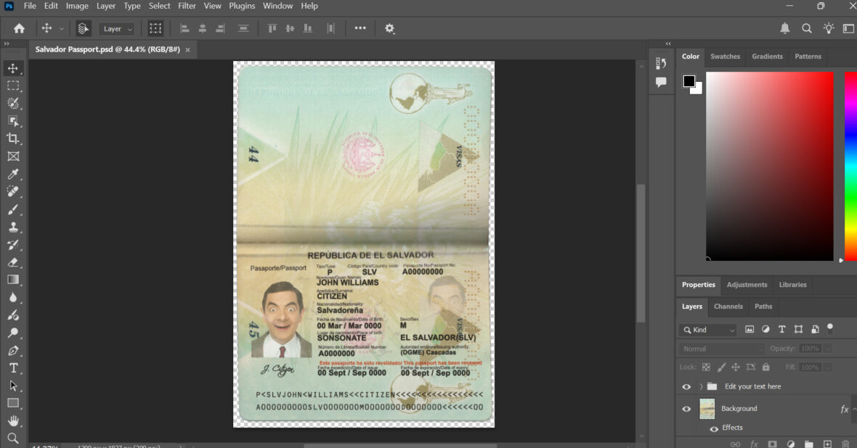Select the Move tool in the toolbar
The height and width of the screenshot is (448, 857).
[13, 68]
